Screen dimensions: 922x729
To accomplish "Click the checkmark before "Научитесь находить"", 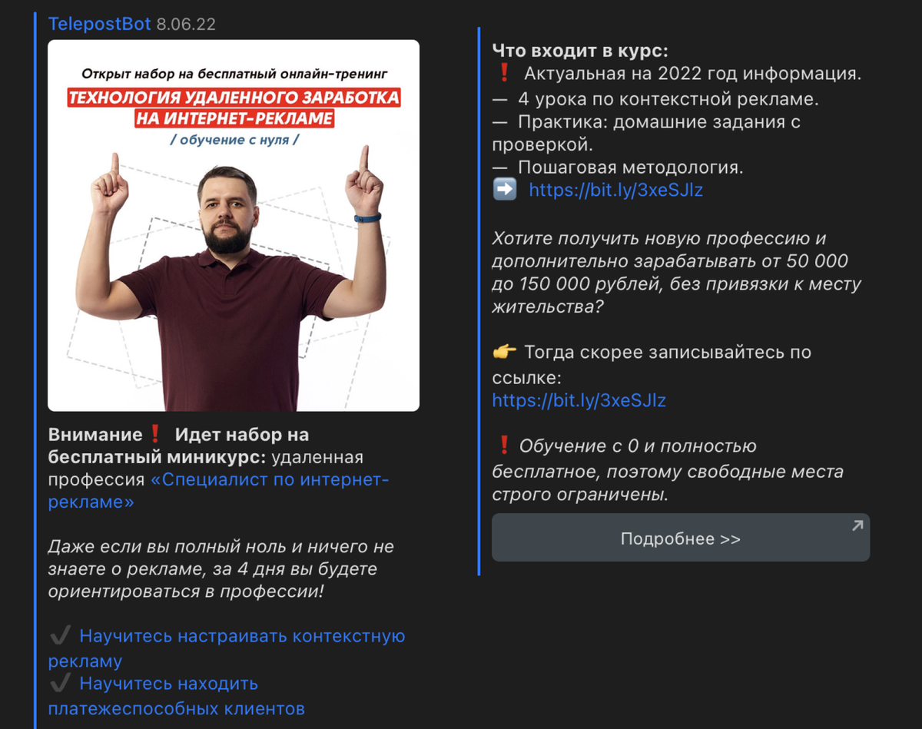I will 60,683.
